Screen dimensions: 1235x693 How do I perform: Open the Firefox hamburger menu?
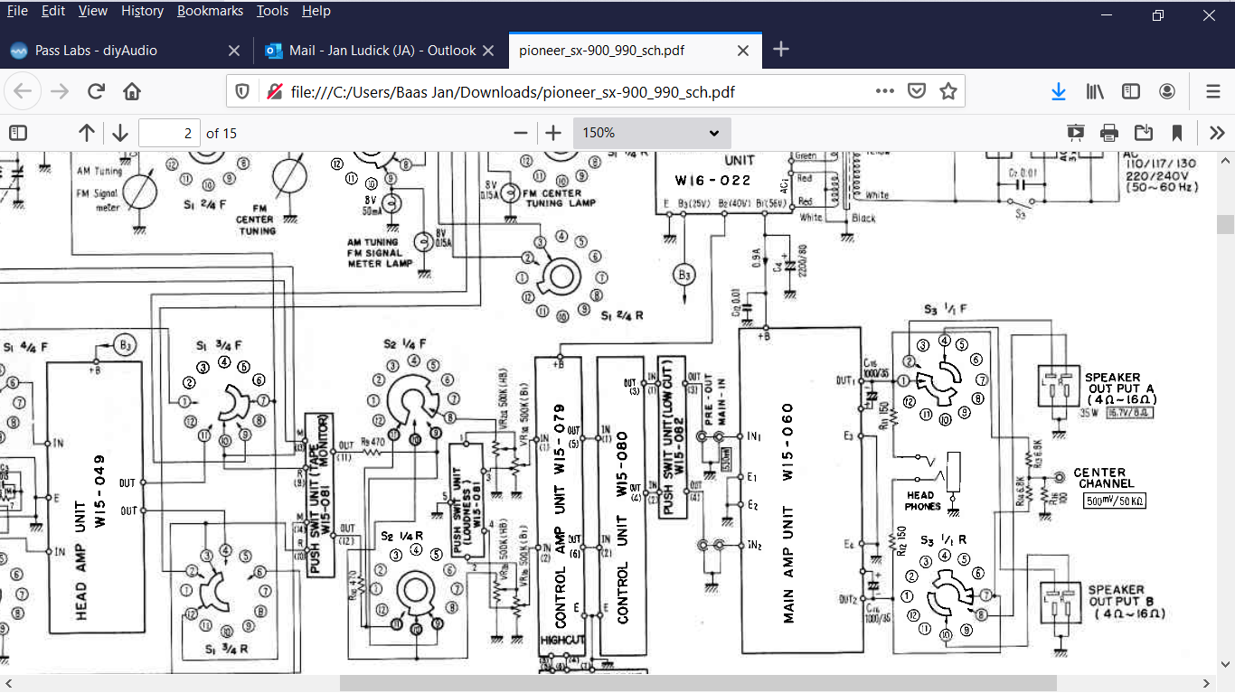1213,91
